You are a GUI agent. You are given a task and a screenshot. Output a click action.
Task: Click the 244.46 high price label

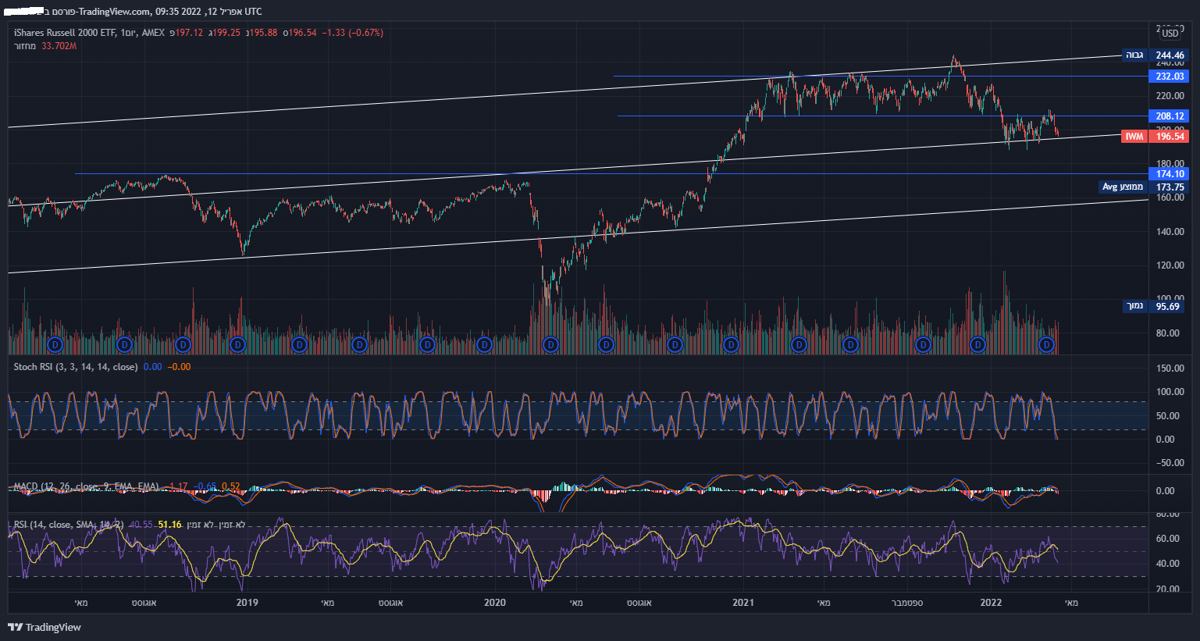(1170, 55)
